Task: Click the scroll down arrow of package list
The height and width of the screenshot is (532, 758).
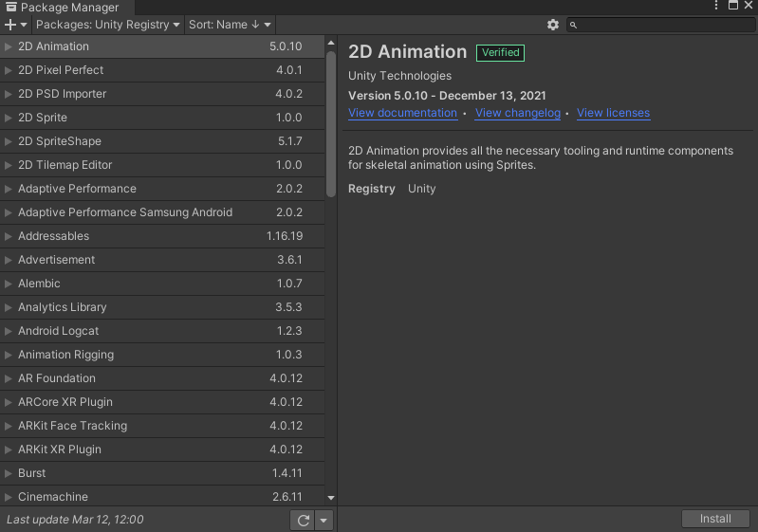Action: click(331, 497)
